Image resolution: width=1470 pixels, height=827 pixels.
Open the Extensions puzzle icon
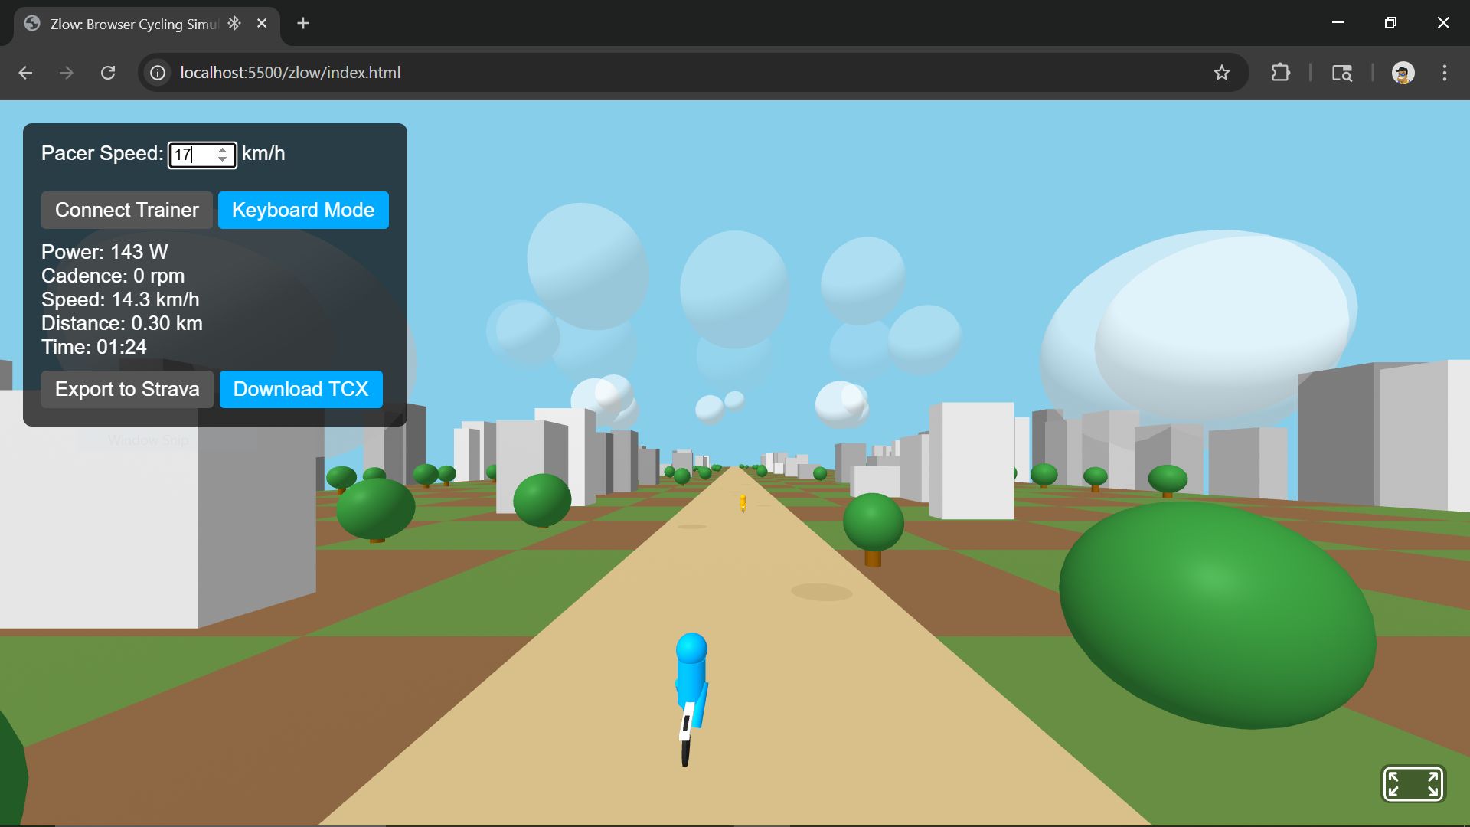tap(1280, 73)
